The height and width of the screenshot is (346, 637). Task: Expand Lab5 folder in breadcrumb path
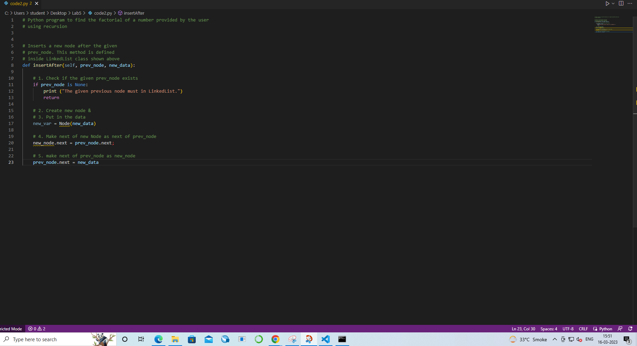[76, 13]
